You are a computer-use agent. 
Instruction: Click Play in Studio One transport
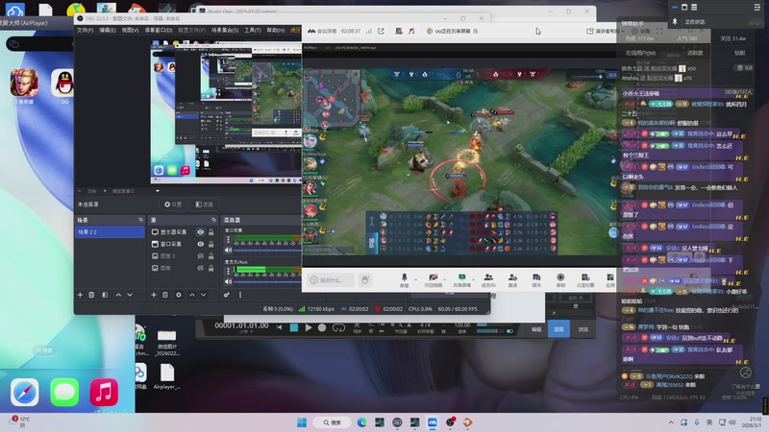pyautogui.click(x=309, y=327)
